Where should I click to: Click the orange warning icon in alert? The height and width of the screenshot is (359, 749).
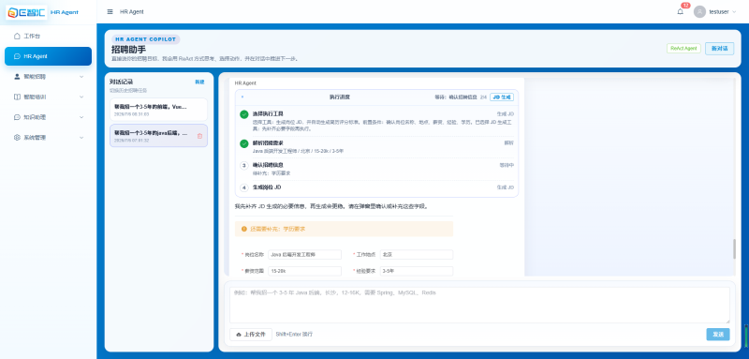(244, 229)
